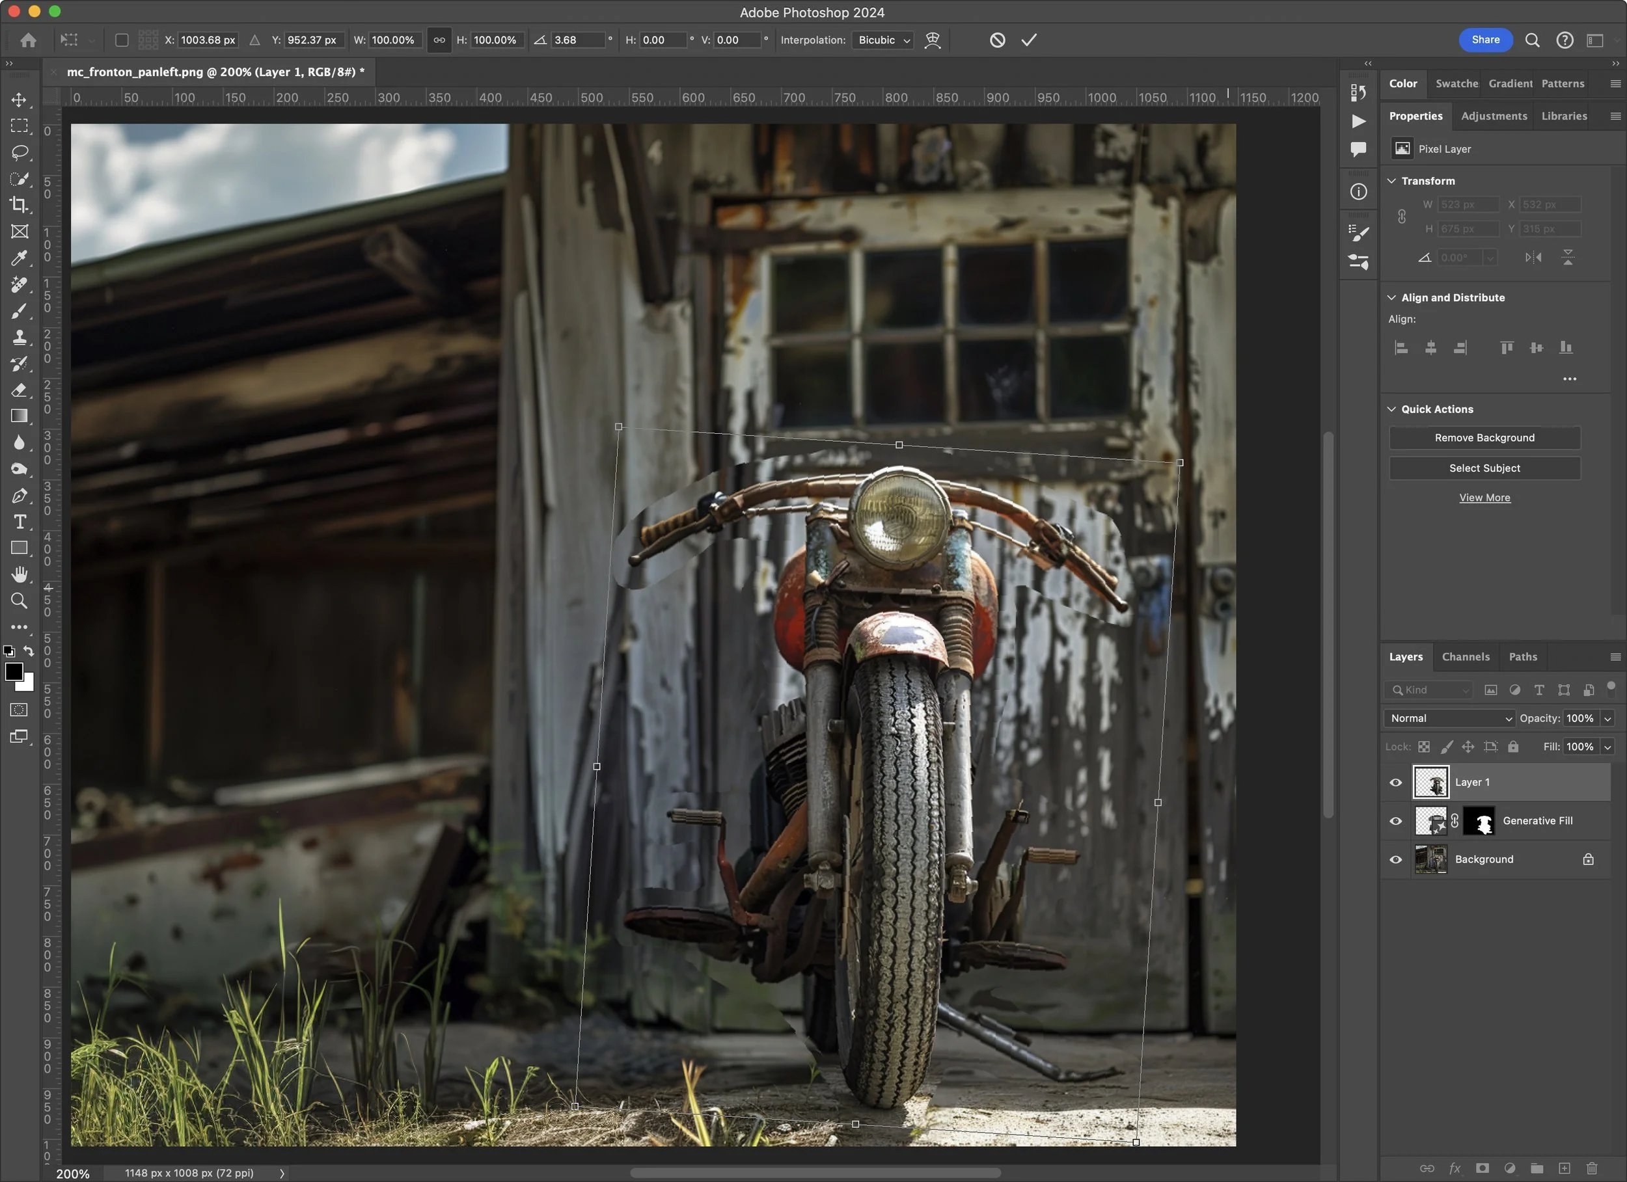Image resolution: width=1627 pixels, height=1182 pixels.
Task: Add a layer style via fx icon
Action: pyautogui.click(x=1455, y=1168)
